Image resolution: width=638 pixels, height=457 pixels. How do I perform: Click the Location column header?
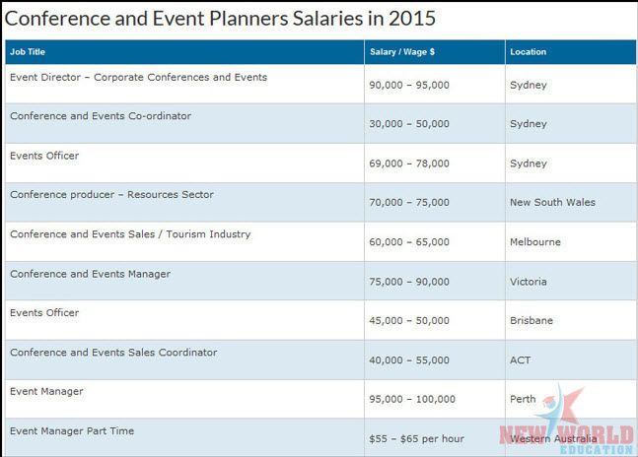(x=528, y=52)
